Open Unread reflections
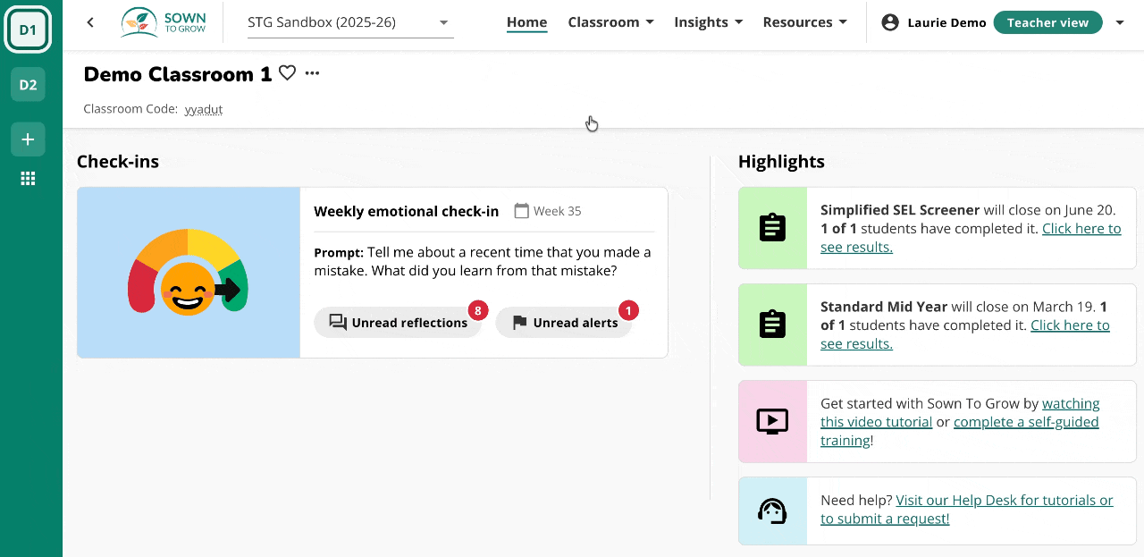Viewport: 1144px width, 557px height. tap(398, 323)
